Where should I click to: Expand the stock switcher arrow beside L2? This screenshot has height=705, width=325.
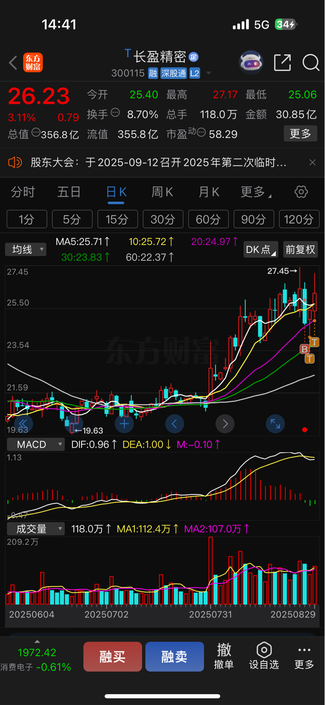(208, 73)
